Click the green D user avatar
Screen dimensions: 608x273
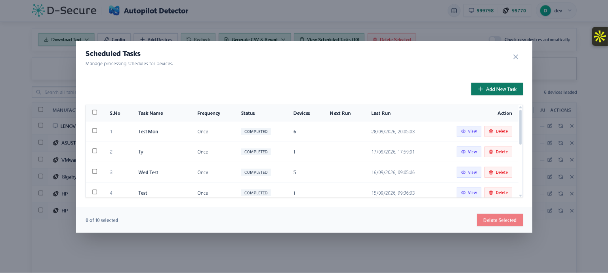click(x=545, y=11)
